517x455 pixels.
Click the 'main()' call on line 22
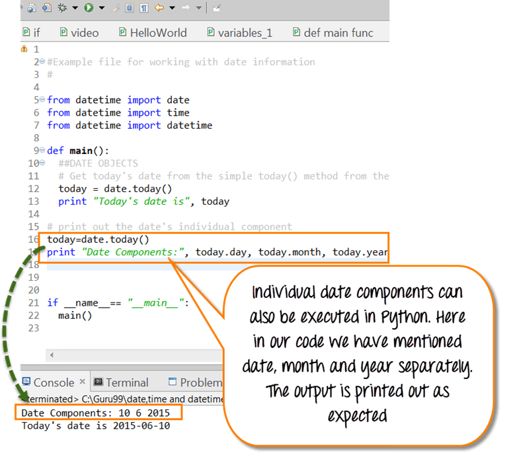[x=75, y=316]
